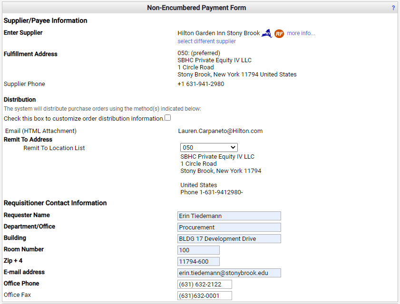
Task: Open the supplier 'more info...' link
Action: (x=301, y=33)
